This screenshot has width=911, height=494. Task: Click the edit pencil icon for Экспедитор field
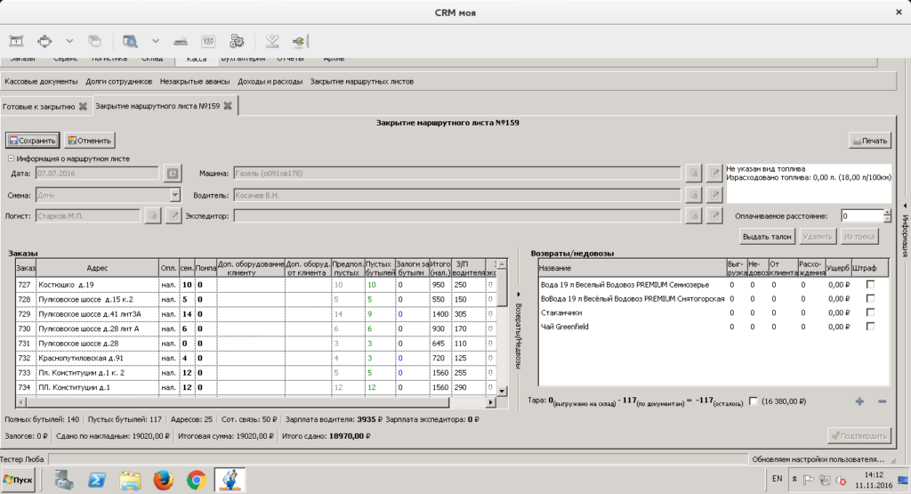pyautogui.click(x=714, y=215)
